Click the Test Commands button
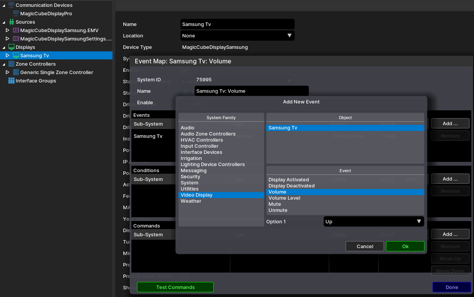 click(x=175, y=287)
